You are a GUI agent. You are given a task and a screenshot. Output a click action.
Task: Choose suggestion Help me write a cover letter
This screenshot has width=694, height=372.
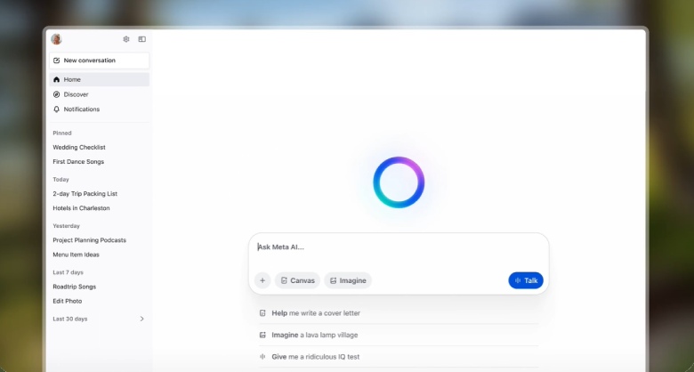tap(399, 313)
